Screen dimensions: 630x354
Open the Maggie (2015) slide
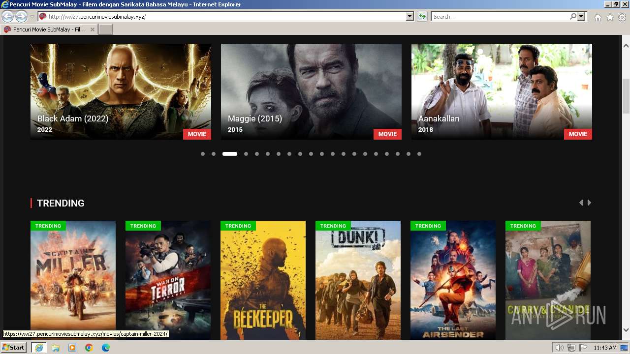[311, 91]
